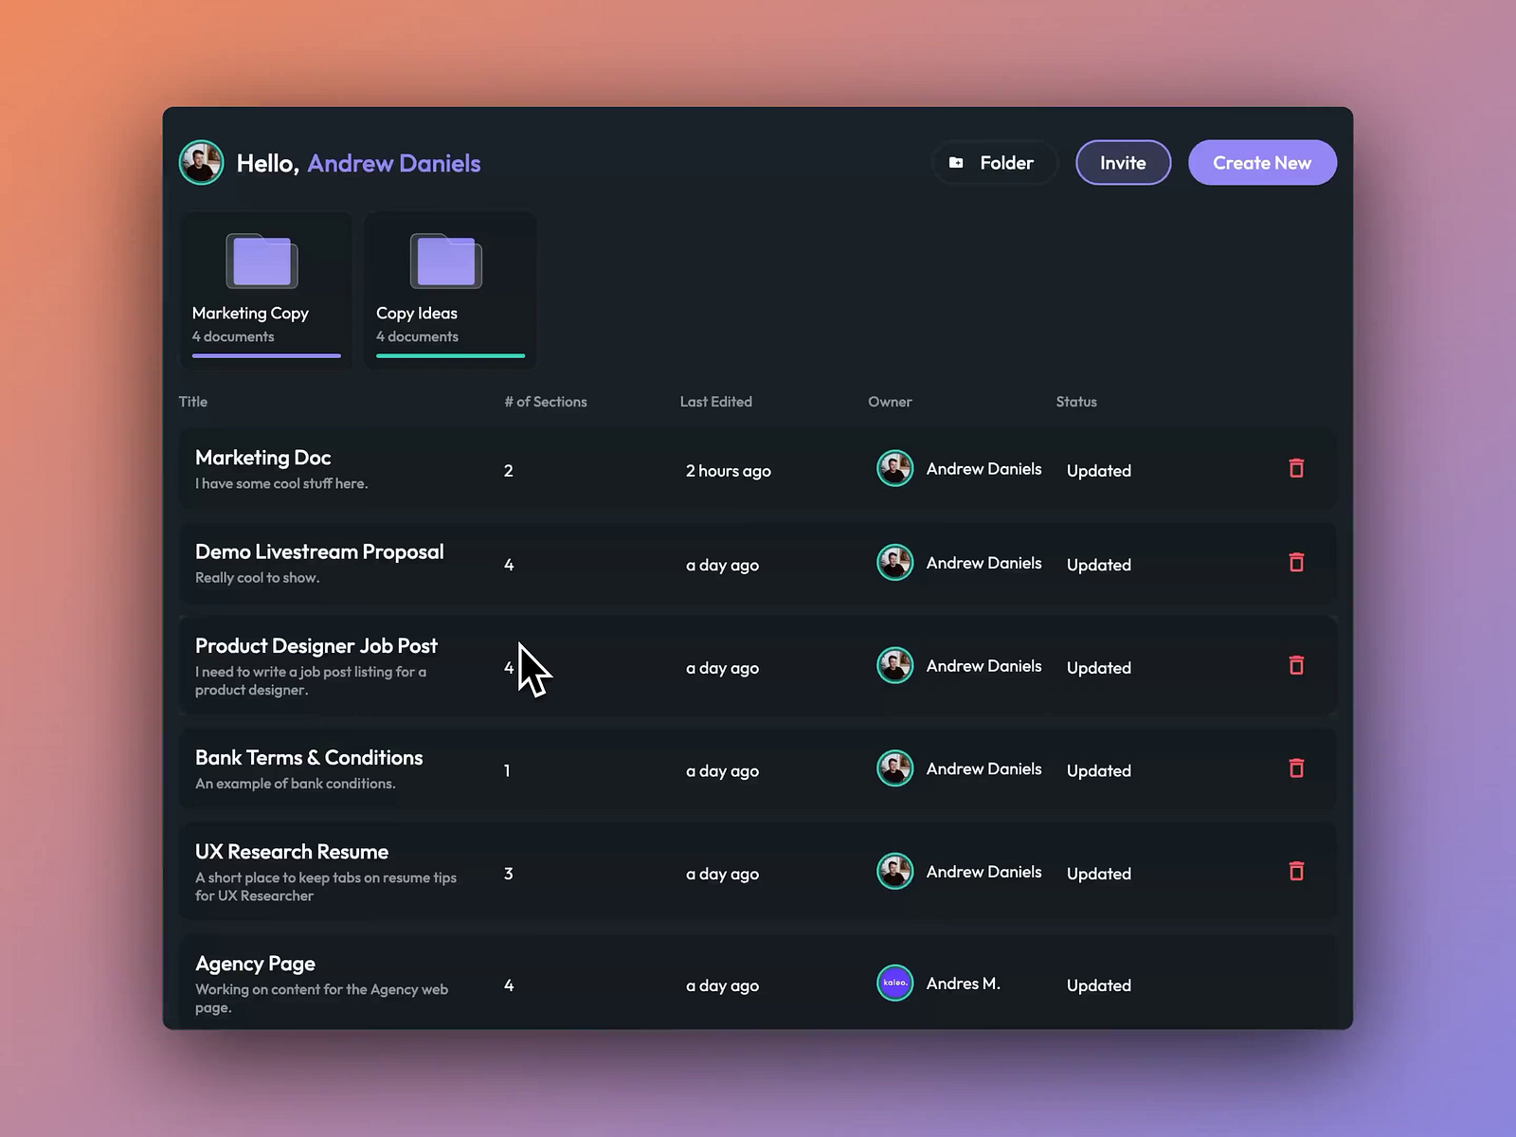Click the Create New button
The width and height of the screenshot is (1516, 1137).
pos(1262,162)
